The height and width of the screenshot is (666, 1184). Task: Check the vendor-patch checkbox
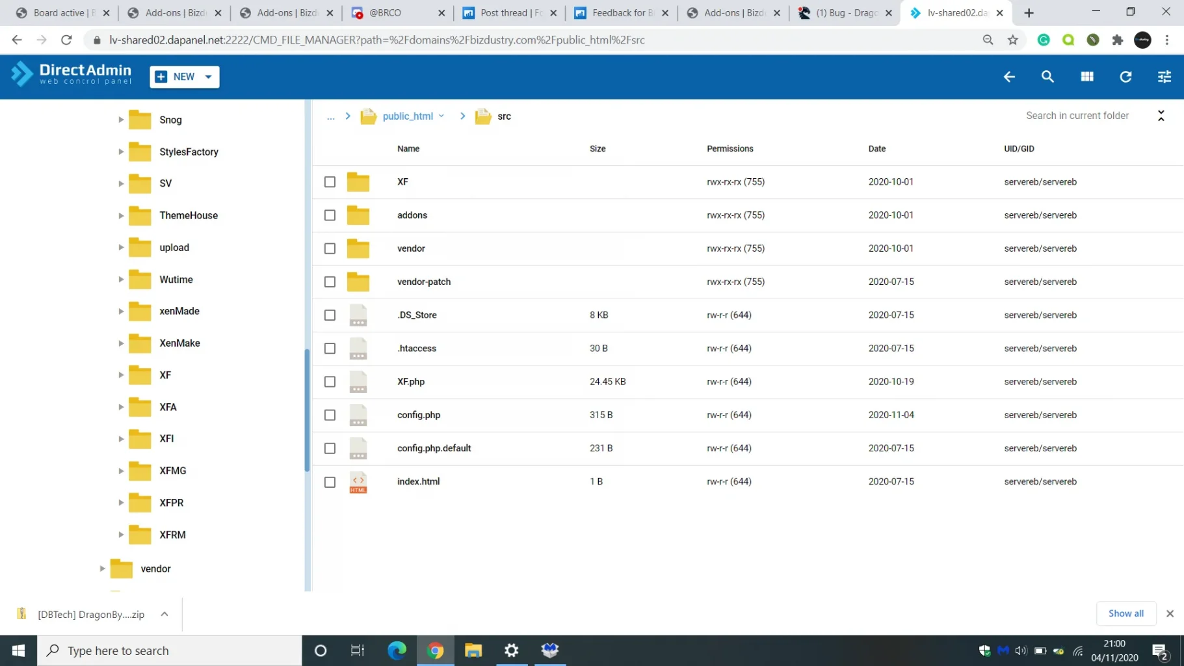point(330,282)
